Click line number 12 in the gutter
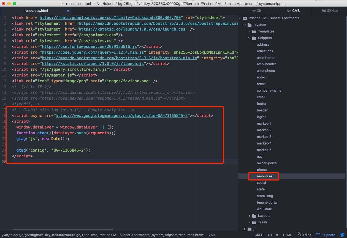 [x=4, y=81]
